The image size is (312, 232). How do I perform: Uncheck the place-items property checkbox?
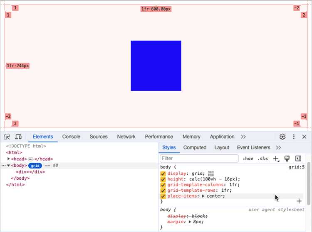point(163,196)
